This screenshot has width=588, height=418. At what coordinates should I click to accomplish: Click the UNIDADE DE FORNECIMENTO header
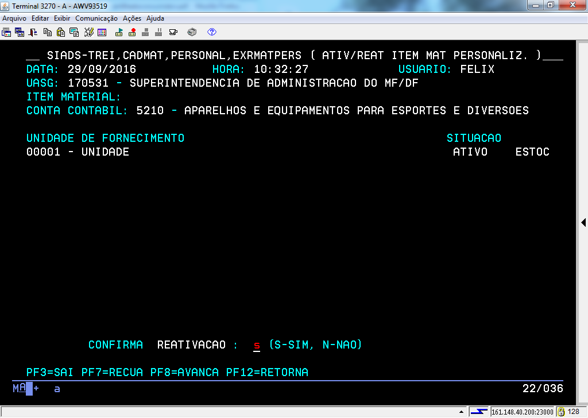coord(106,138)
